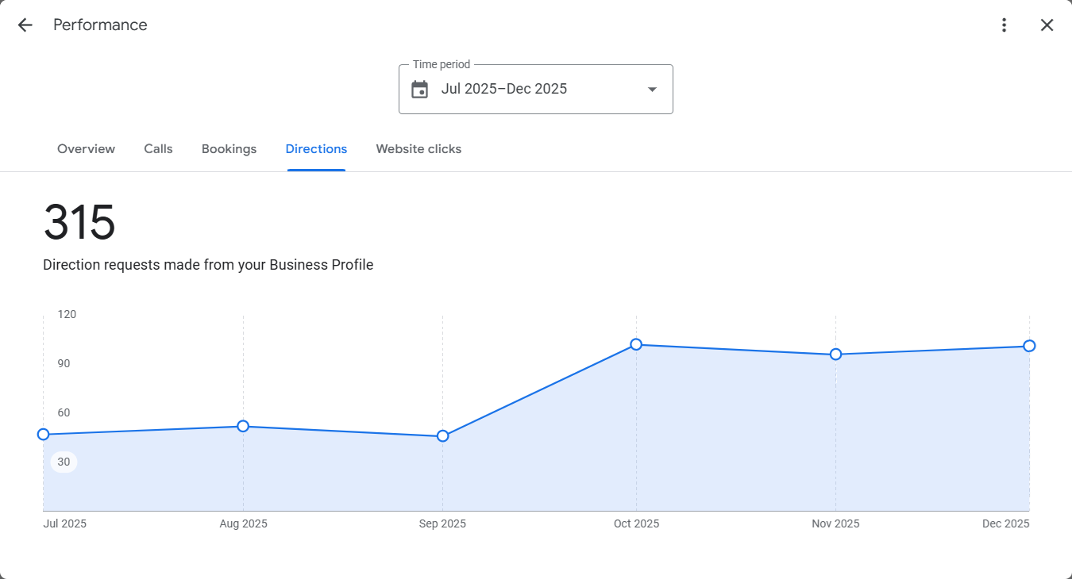Select the Sep 2025 data point
1072x579 pixels.
(442, 435)
